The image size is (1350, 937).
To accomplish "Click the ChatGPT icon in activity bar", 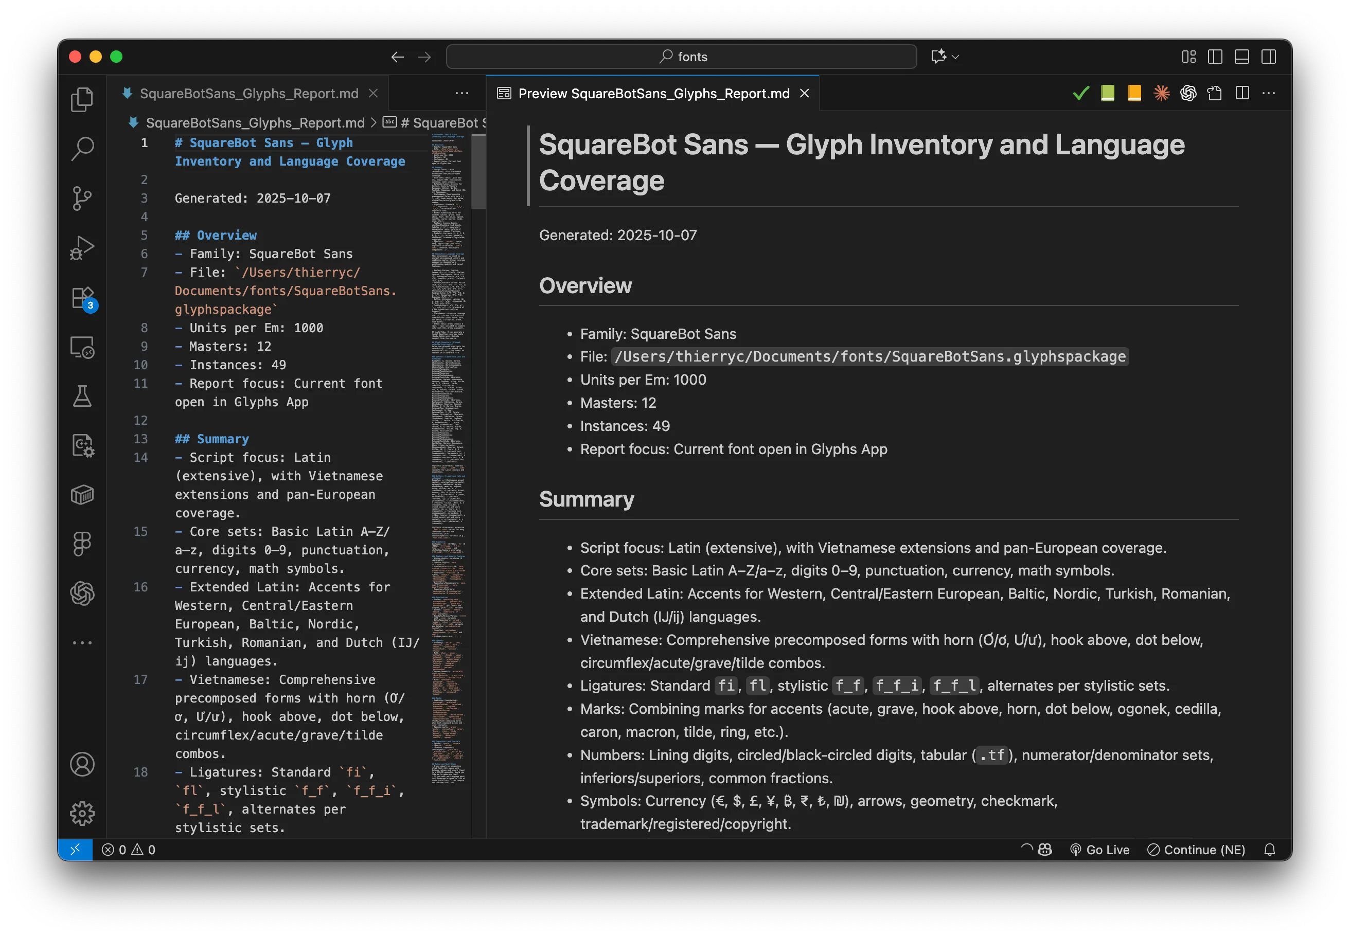I will [82, 593].
